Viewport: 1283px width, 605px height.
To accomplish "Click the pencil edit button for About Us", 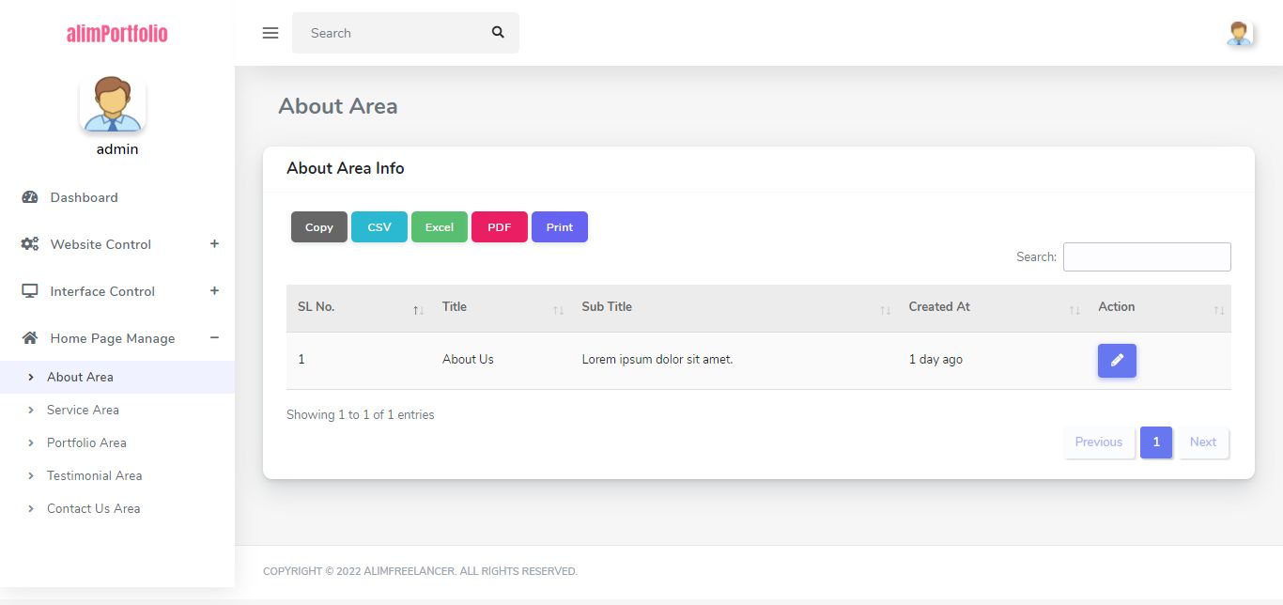I will pyautogui.click(x=1117, y=361).
